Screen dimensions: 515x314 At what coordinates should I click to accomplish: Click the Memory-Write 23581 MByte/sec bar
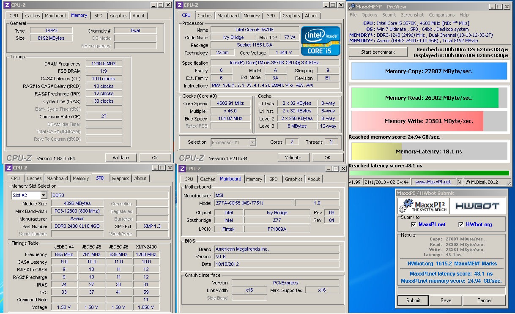429,121
